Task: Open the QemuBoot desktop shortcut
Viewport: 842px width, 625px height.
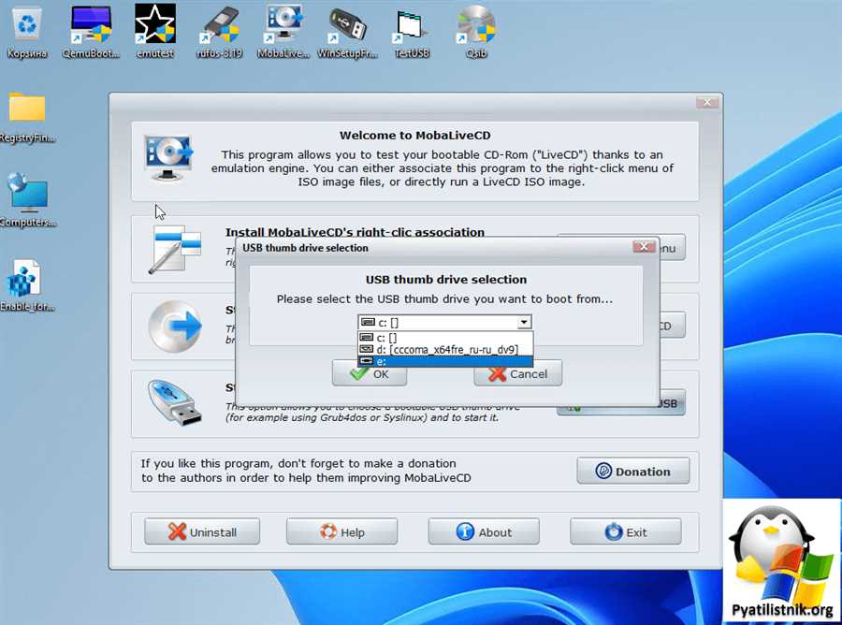Action: [92, 25]
